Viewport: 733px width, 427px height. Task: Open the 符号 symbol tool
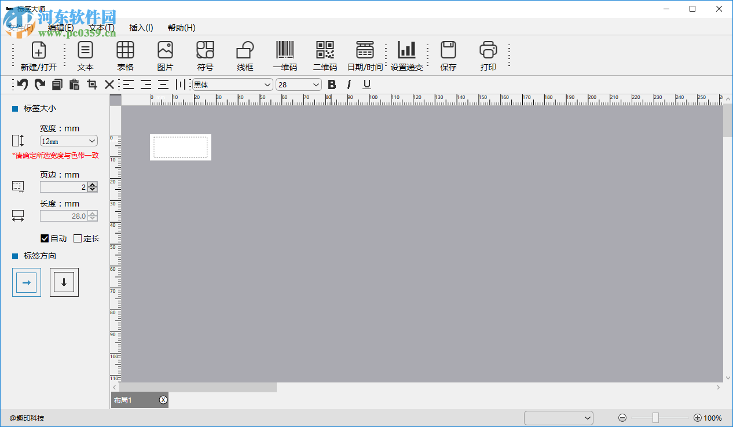(x=205, y=50)
